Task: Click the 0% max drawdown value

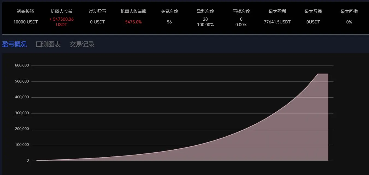Action: [x=349, y=22]
